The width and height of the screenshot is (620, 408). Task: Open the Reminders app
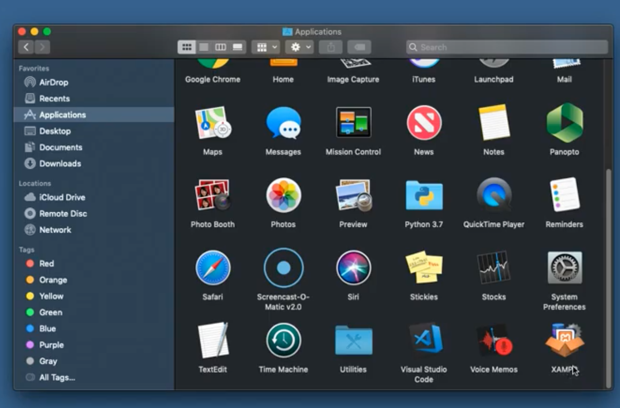pos(564,195)
